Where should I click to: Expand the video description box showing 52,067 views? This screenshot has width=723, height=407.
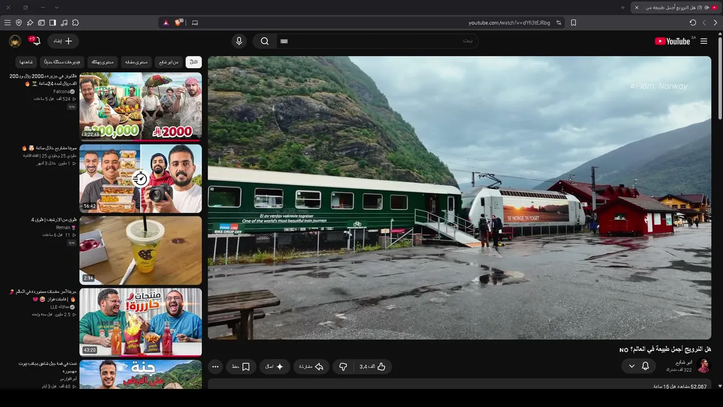(459, 384)
